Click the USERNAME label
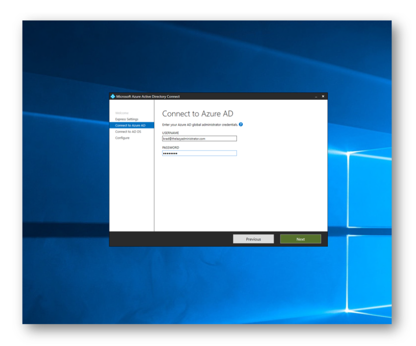 (x=171, y=133)
